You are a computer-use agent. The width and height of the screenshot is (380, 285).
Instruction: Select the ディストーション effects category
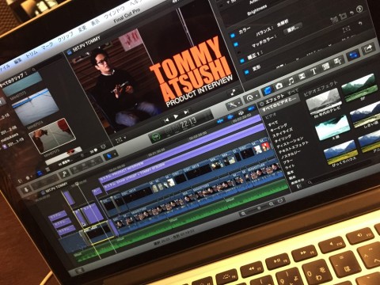tap(291, 141)
